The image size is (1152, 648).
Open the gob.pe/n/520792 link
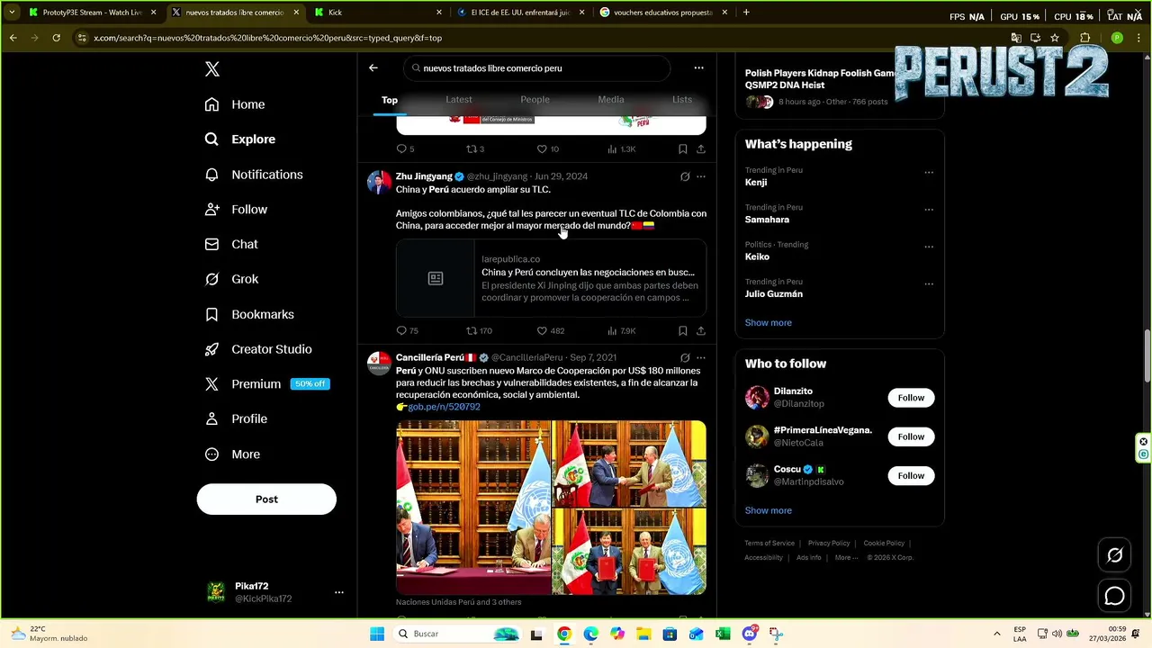coord(444,407)
